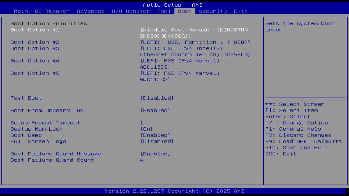
Task: Select Boot From Onboard LAN label
Action: [x=47, y=111]
